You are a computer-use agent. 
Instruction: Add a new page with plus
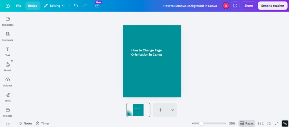(161, 110)
